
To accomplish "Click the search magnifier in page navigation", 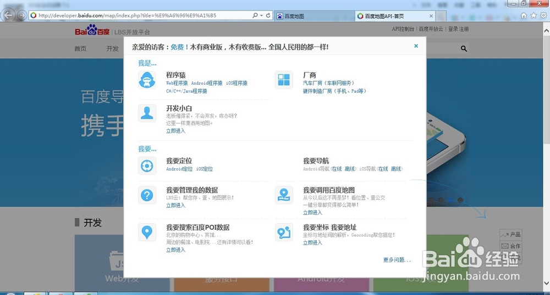I will (x=464, y=49).
